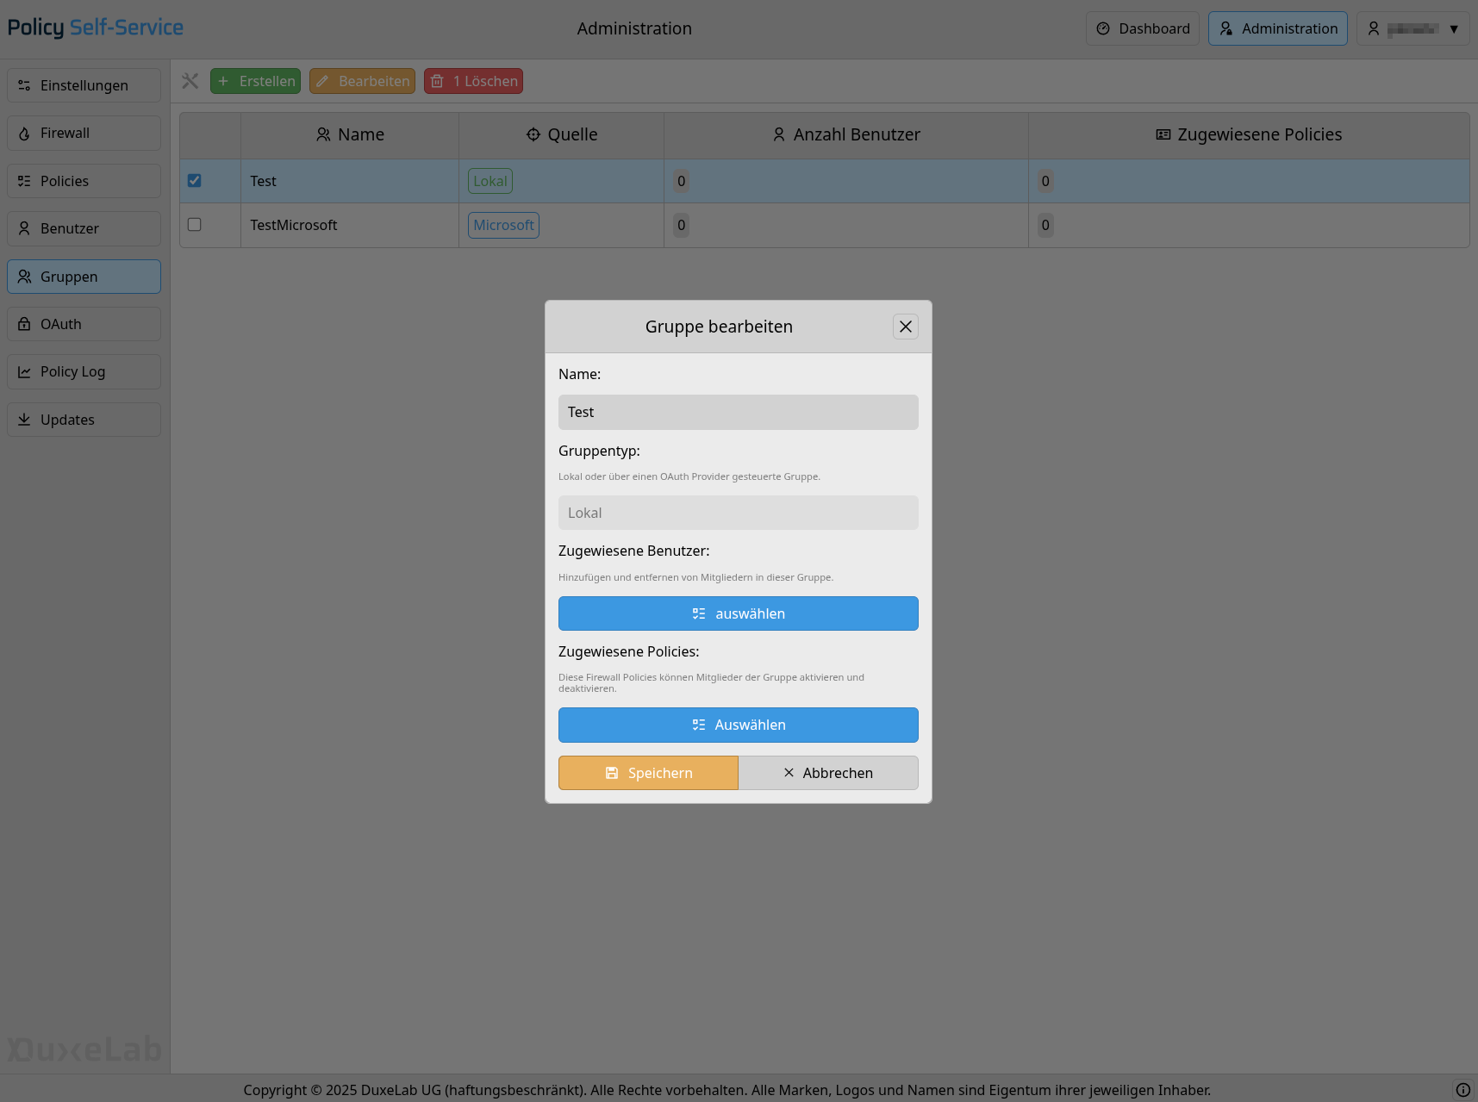Open Einstellungen settings page

click(x=84, y=85)
